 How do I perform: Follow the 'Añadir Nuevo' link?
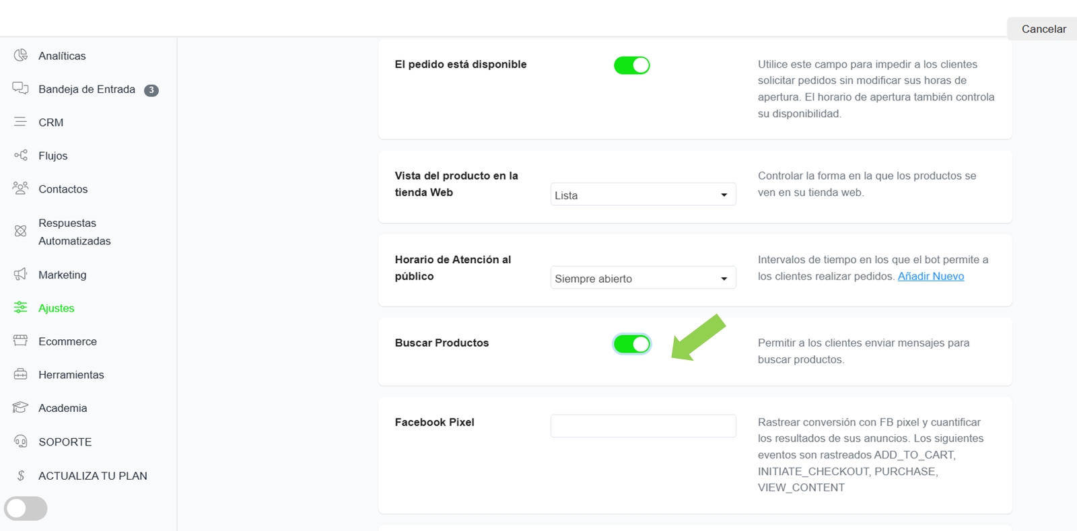click(x=930, y=276)
